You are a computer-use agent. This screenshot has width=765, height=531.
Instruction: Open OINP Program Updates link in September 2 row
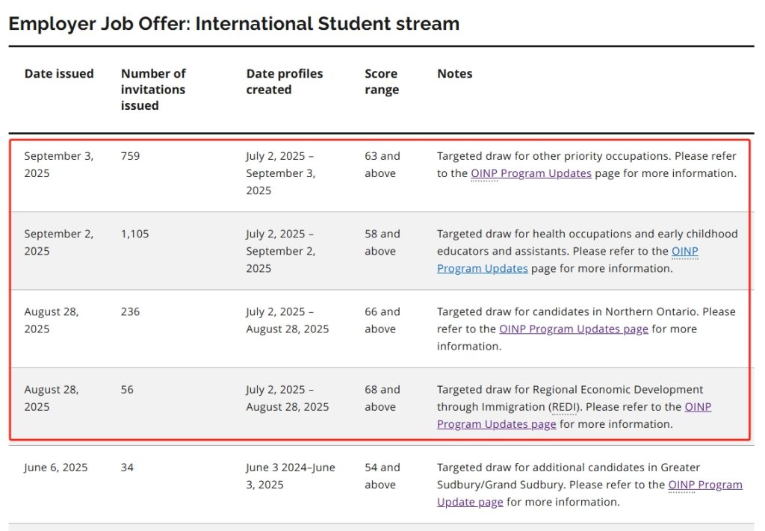pos(684,251)
